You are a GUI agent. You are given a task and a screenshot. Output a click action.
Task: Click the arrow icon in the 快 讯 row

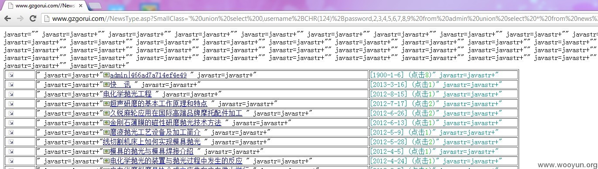coord(11,84)
